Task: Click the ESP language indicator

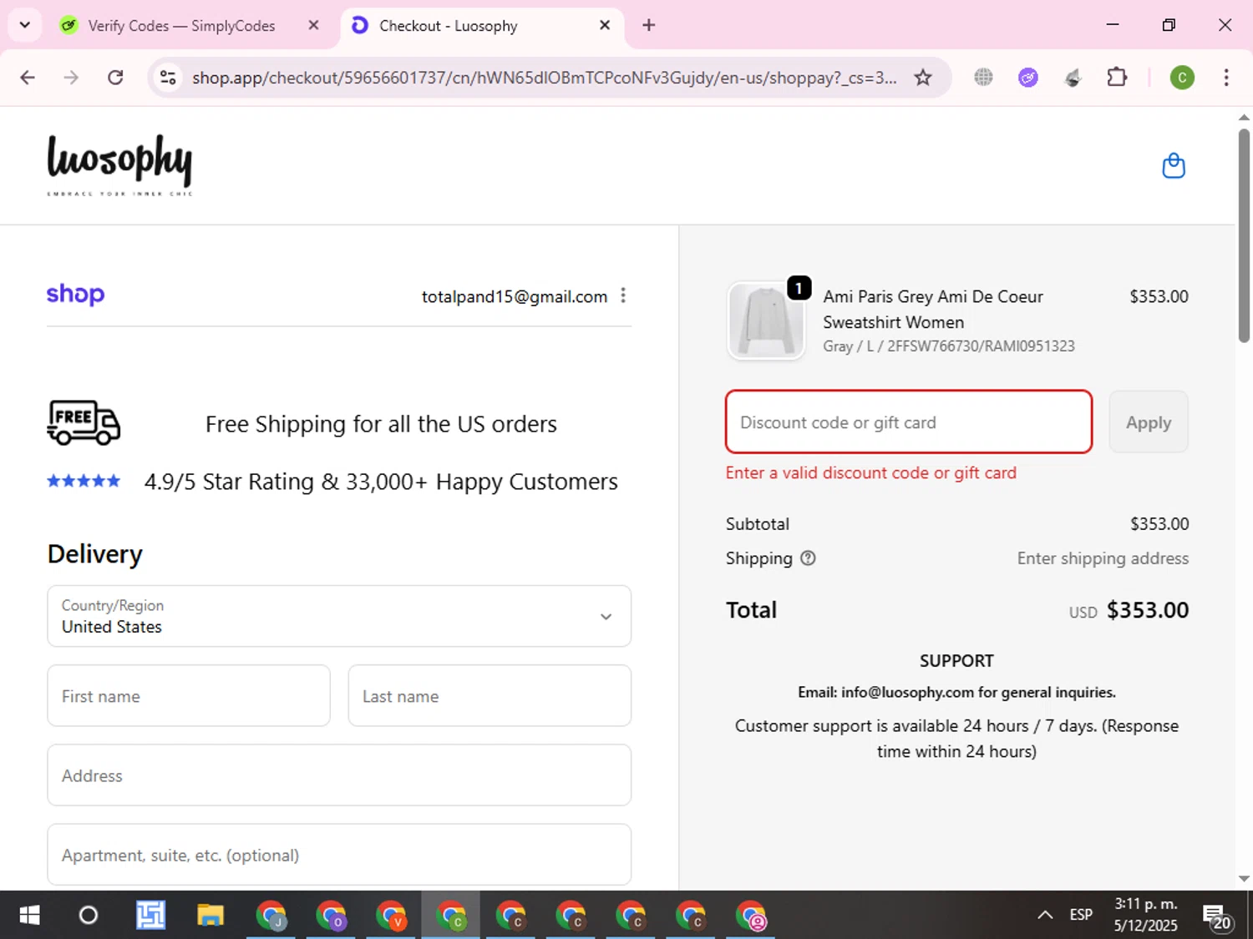Action: click(x=1081, y=915)
